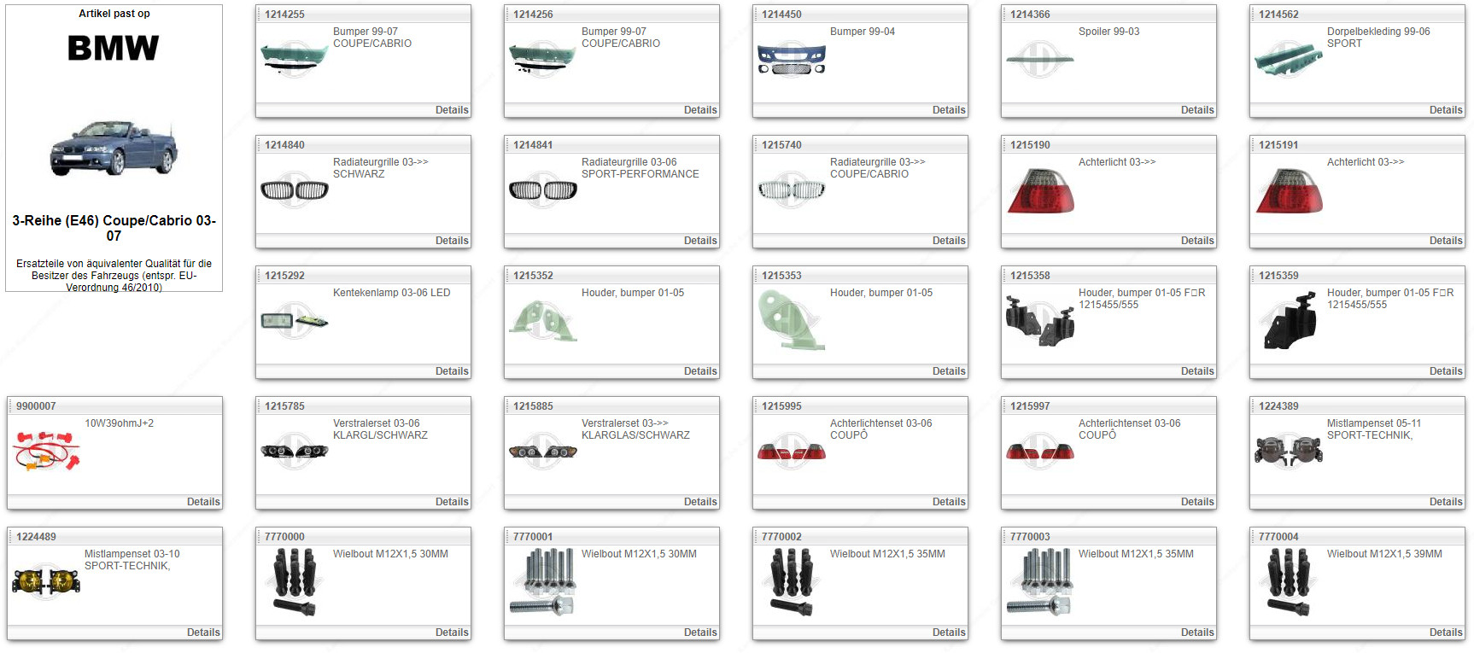Click the blue BMW cabrio picture
The image size is (1474, 653).
[114, 148]
